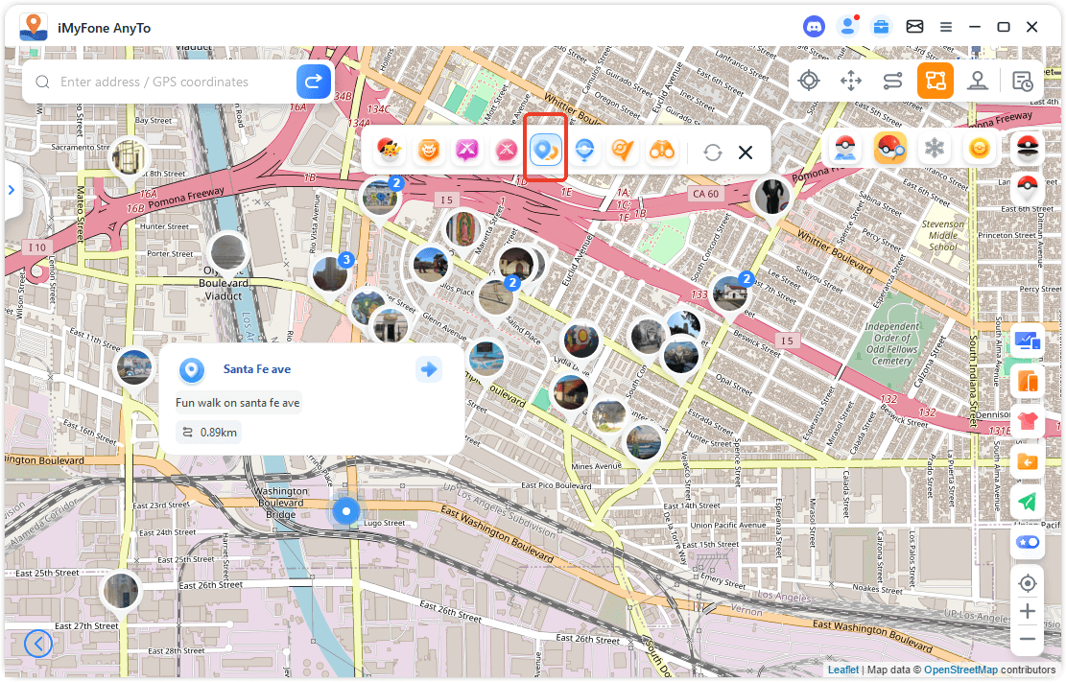
Task: Click the address / GPS coordinates search field
Action: (x=173, y=82)
